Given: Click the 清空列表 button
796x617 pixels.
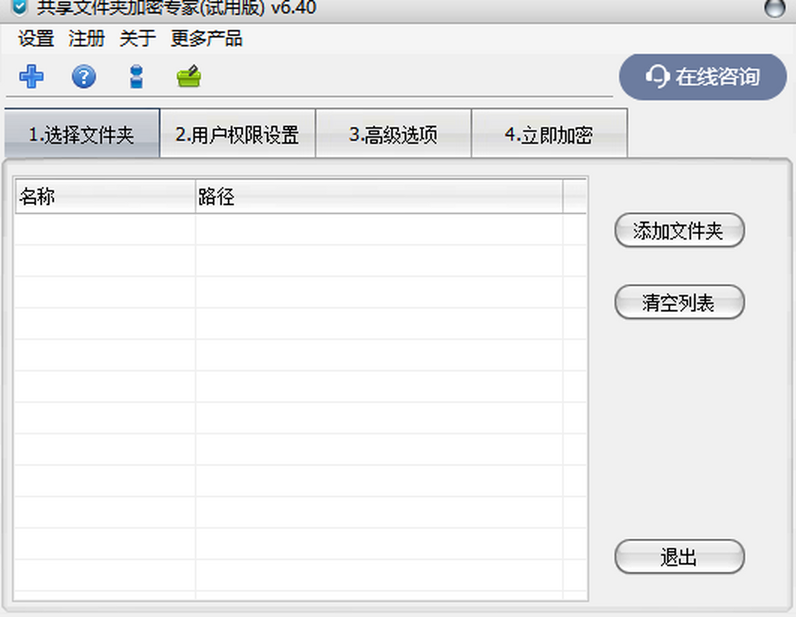Looking at the screenshot, I should (679, 303).
